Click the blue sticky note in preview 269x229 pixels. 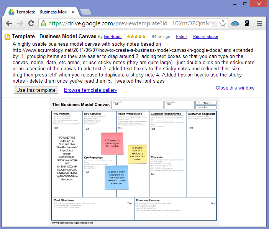116,178
